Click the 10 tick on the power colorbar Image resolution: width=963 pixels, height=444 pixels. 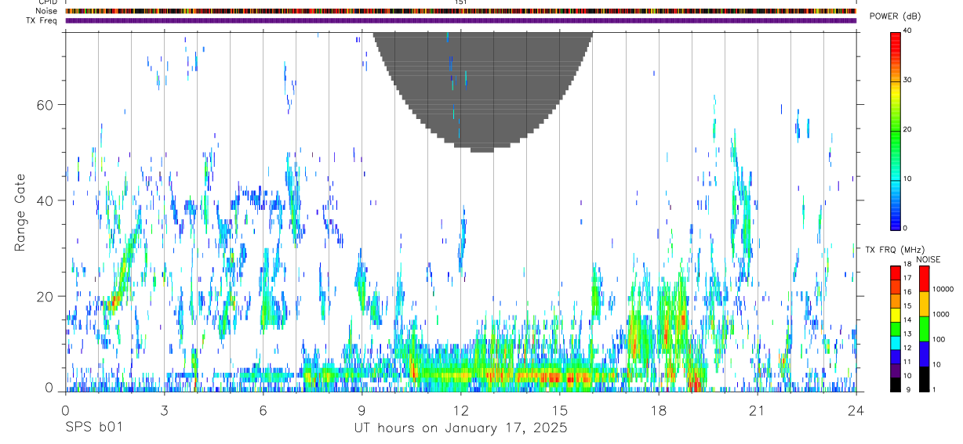pos(908,179)
